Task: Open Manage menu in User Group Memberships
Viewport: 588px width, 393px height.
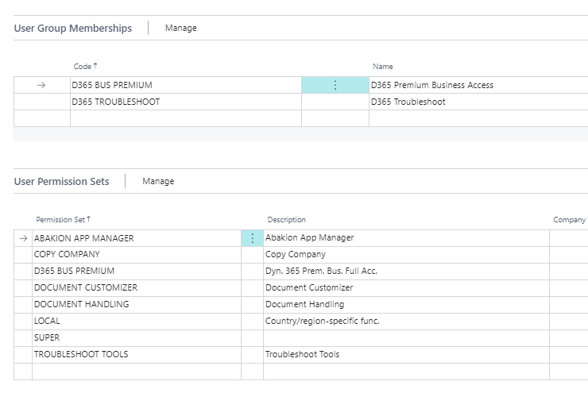Action: tap(180, 28)
